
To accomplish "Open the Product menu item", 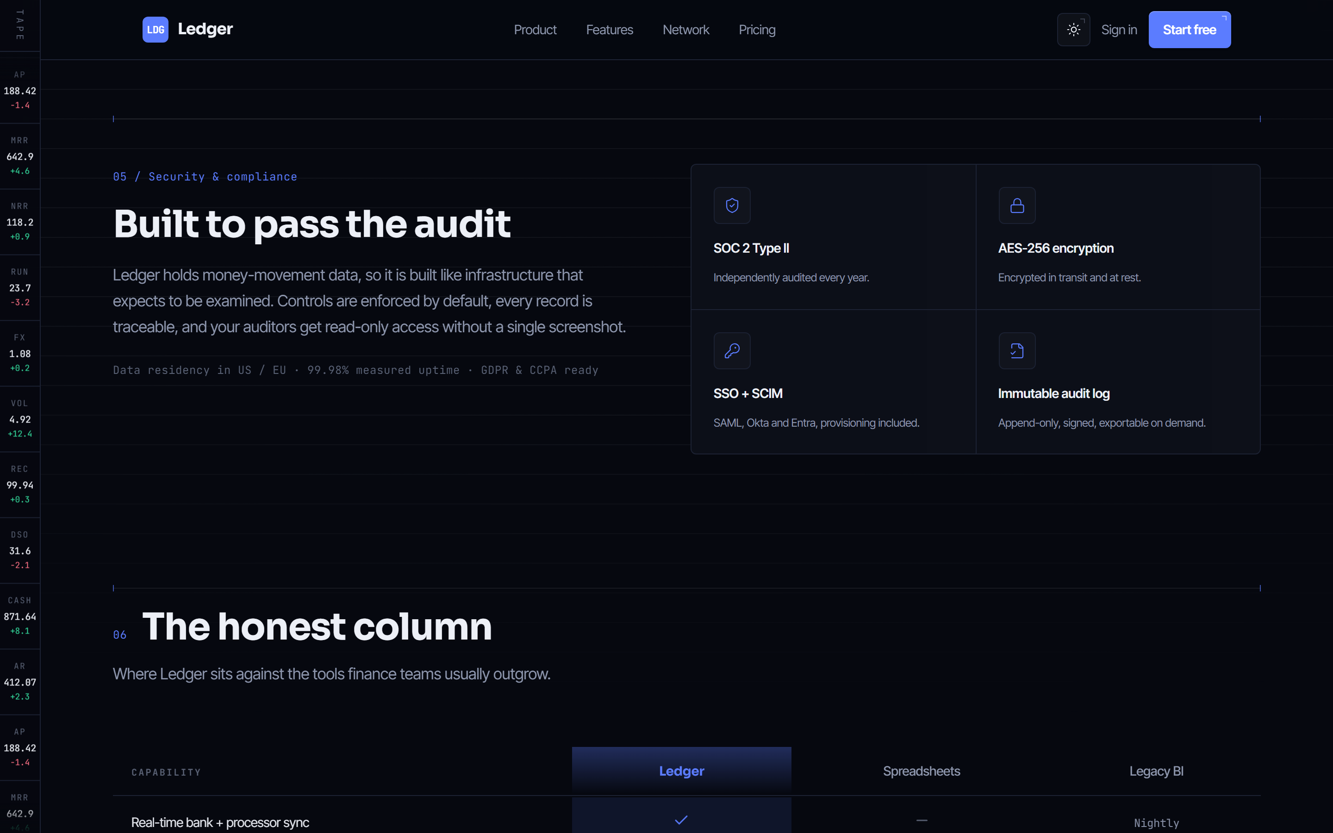I will click(535, 30).
